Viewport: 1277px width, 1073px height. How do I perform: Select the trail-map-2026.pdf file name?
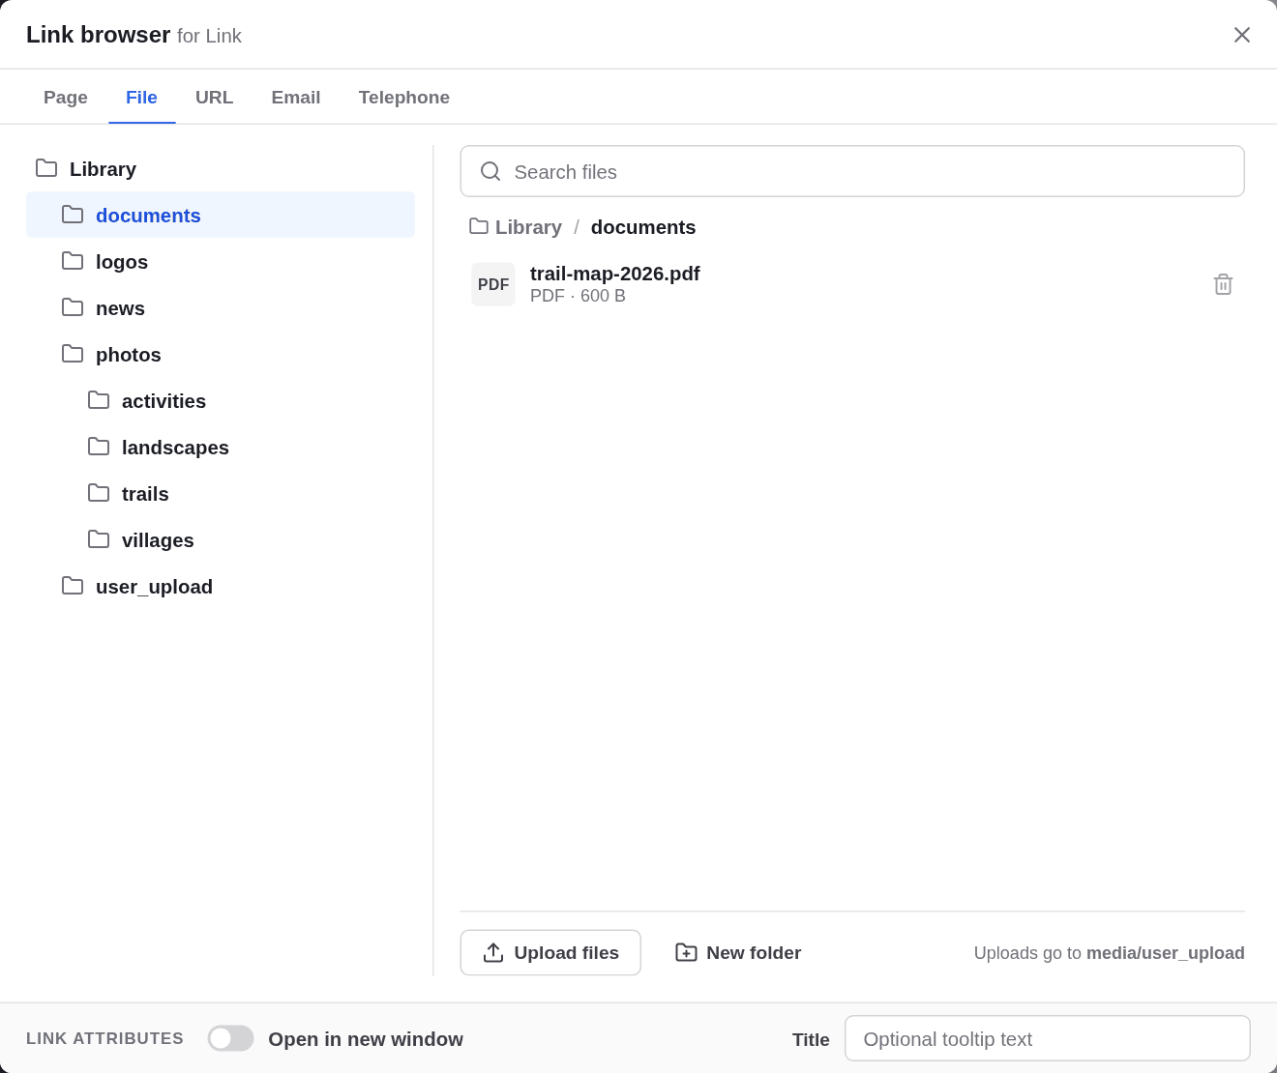pyautogui.click(x=615, y=274)
